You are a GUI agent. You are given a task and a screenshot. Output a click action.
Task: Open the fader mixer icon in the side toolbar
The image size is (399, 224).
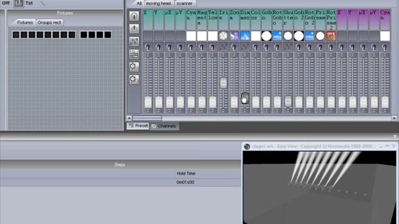point(134,41)
